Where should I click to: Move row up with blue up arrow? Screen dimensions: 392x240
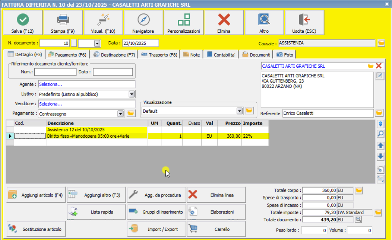click(380, 145)
